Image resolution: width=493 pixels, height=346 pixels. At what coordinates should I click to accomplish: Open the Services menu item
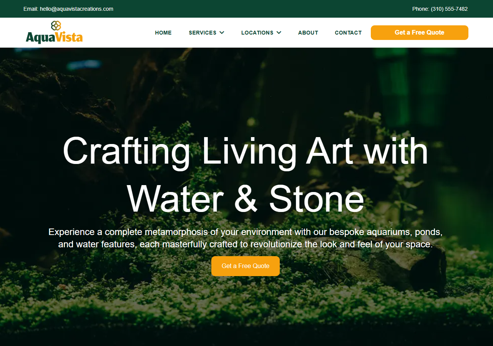pos(203,33)
